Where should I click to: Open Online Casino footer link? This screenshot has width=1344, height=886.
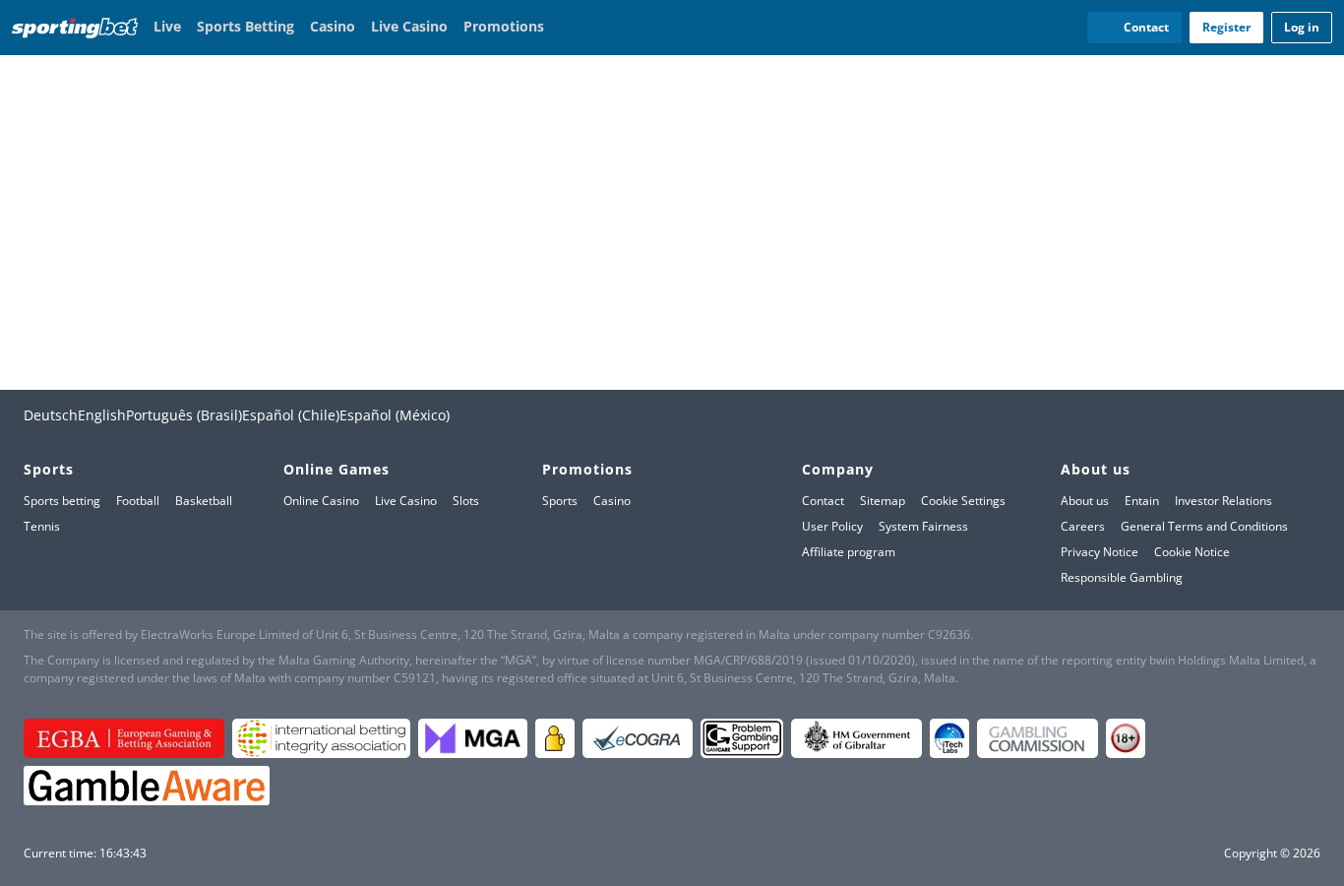point(321,501)
